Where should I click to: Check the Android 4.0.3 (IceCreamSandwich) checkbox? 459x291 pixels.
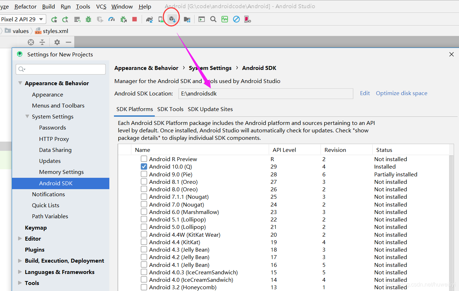click(144, 272)
